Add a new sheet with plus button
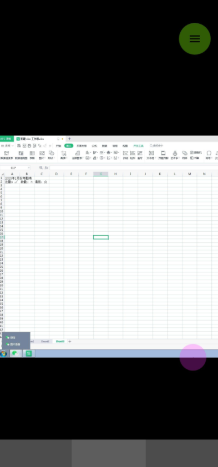This screenshot has height=467, width=218. coord(70,341)
